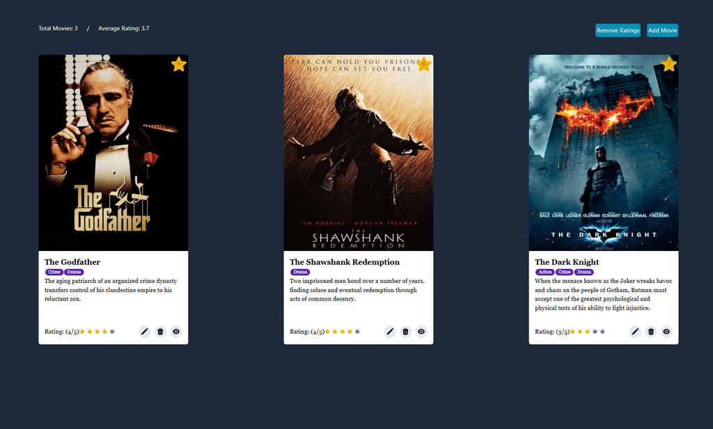Screen dimensions: 713x429
Task: Rate The Shawshank Redemption three stars
Action: 343,332
